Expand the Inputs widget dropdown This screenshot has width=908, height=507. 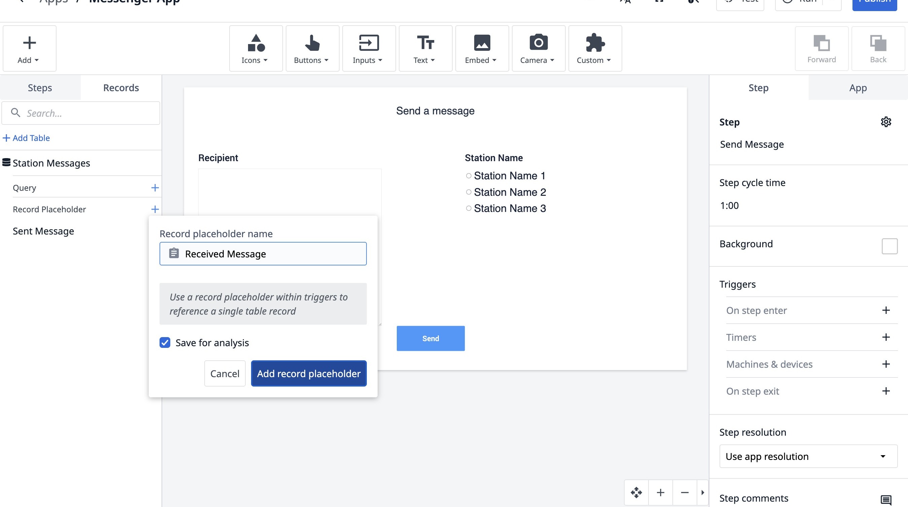pos(369,49)
